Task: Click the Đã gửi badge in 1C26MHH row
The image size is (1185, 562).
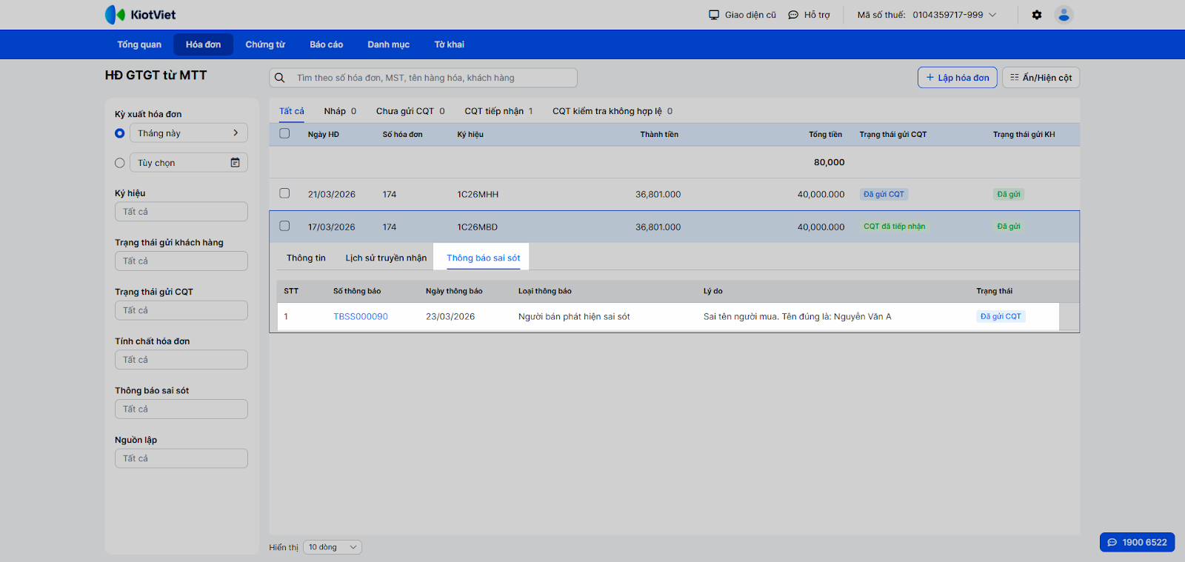Action: 1009,194
